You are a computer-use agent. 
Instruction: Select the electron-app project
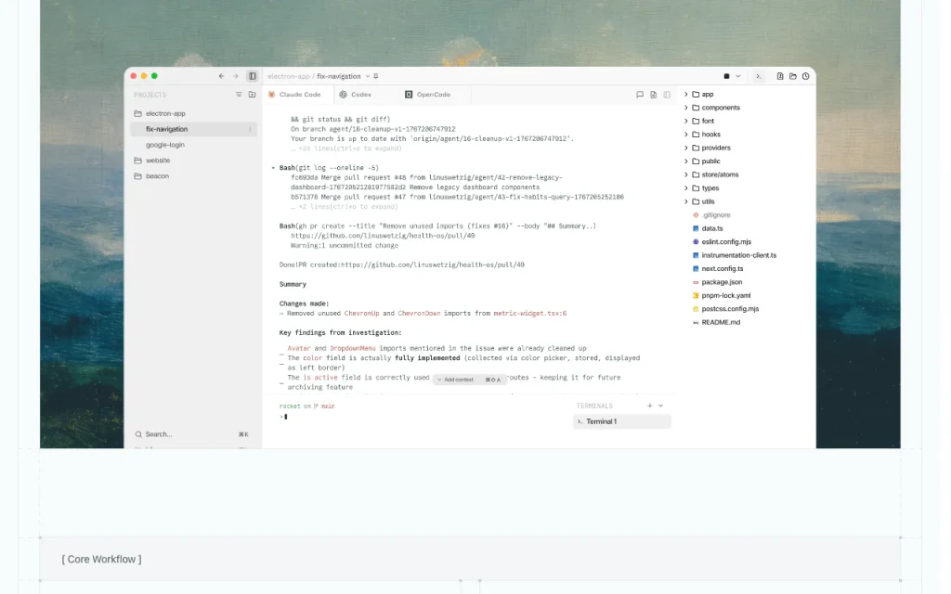click(x=193, y=113)
